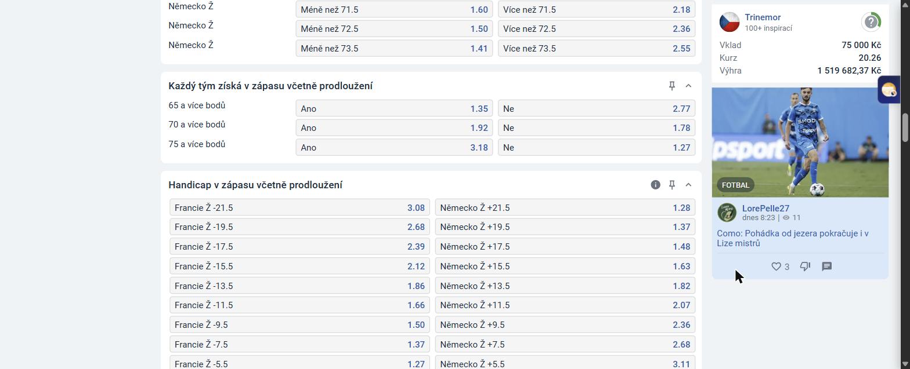This screenshot has height=369, width=910.
Task: Pin the 'Každý tým získá' market section
Action: pyautogui.click(x=671, y=86)
